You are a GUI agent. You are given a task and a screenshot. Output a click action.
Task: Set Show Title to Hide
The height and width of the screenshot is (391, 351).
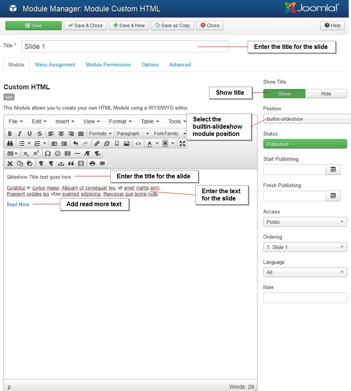click(x=327, y=94)
